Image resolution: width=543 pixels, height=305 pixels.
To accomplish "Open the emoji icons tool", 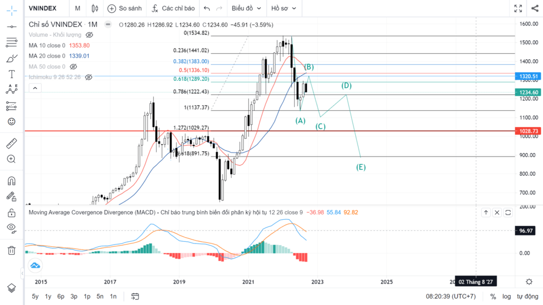I will click(11, 121).
